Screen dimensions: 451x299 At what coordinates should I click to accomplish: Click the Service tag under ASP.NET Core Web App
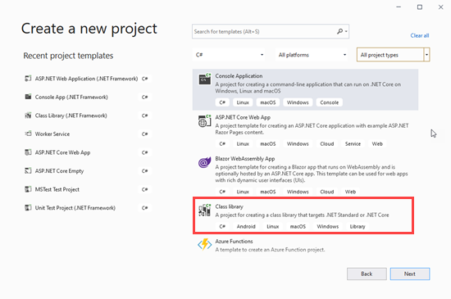click(353, 143)
